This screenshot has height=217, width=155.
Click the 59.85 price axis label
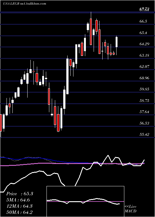coord(144,89)
